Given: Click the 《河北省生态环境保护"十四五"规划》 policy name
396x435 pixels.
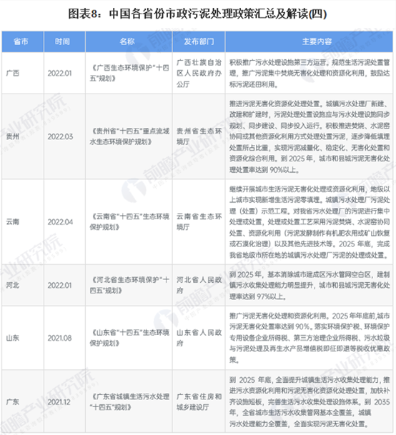Looking at the screenshot, I should point(129,285).
